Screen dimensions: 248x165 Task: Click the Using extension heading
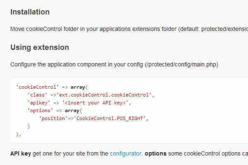tap(39, 47)
